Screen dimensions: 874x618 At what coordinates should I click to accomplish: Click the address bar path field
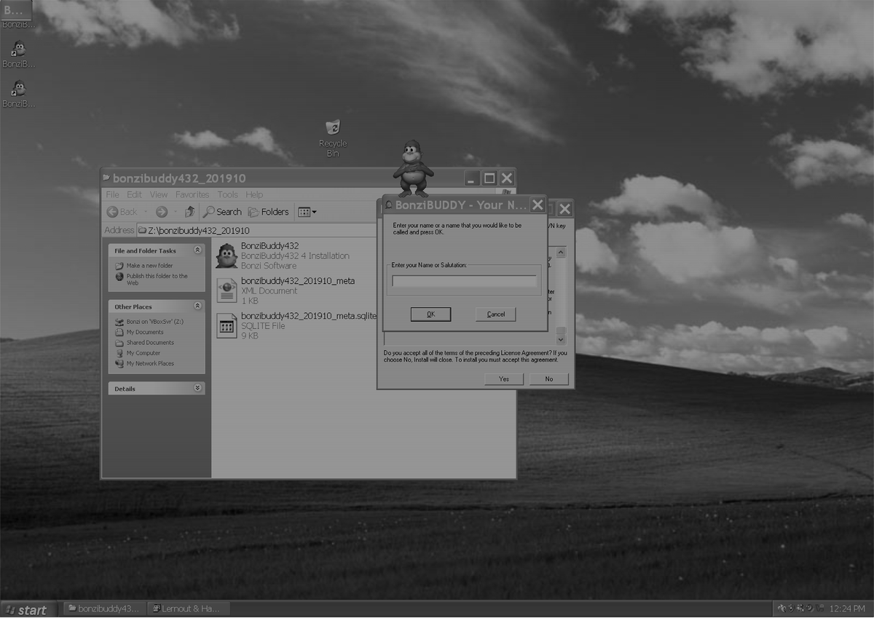259,230
